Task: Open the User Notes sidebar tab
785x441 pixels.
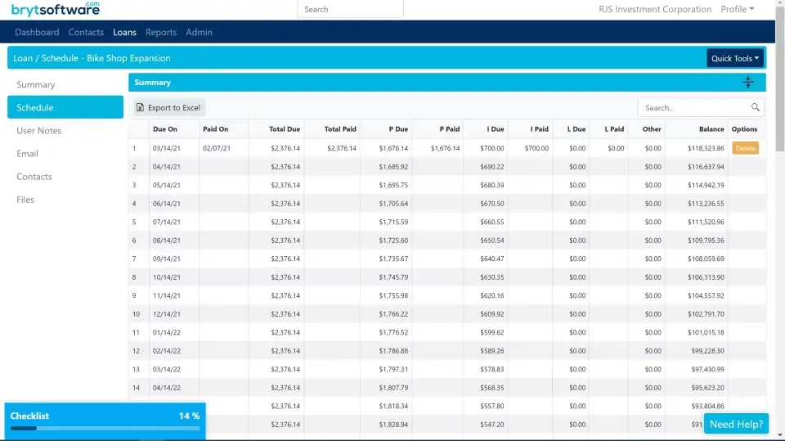Action: pyautogui.click(x=39, y=131)
